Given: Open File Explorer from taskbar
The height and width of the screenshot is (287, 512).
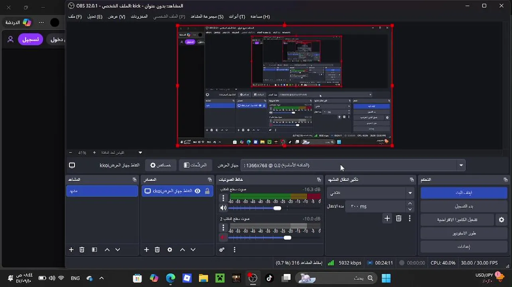Looking at the screenshot, I should tap(203, 278).
